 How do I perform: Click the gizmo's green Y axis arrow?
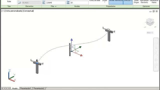coord(80,47)
